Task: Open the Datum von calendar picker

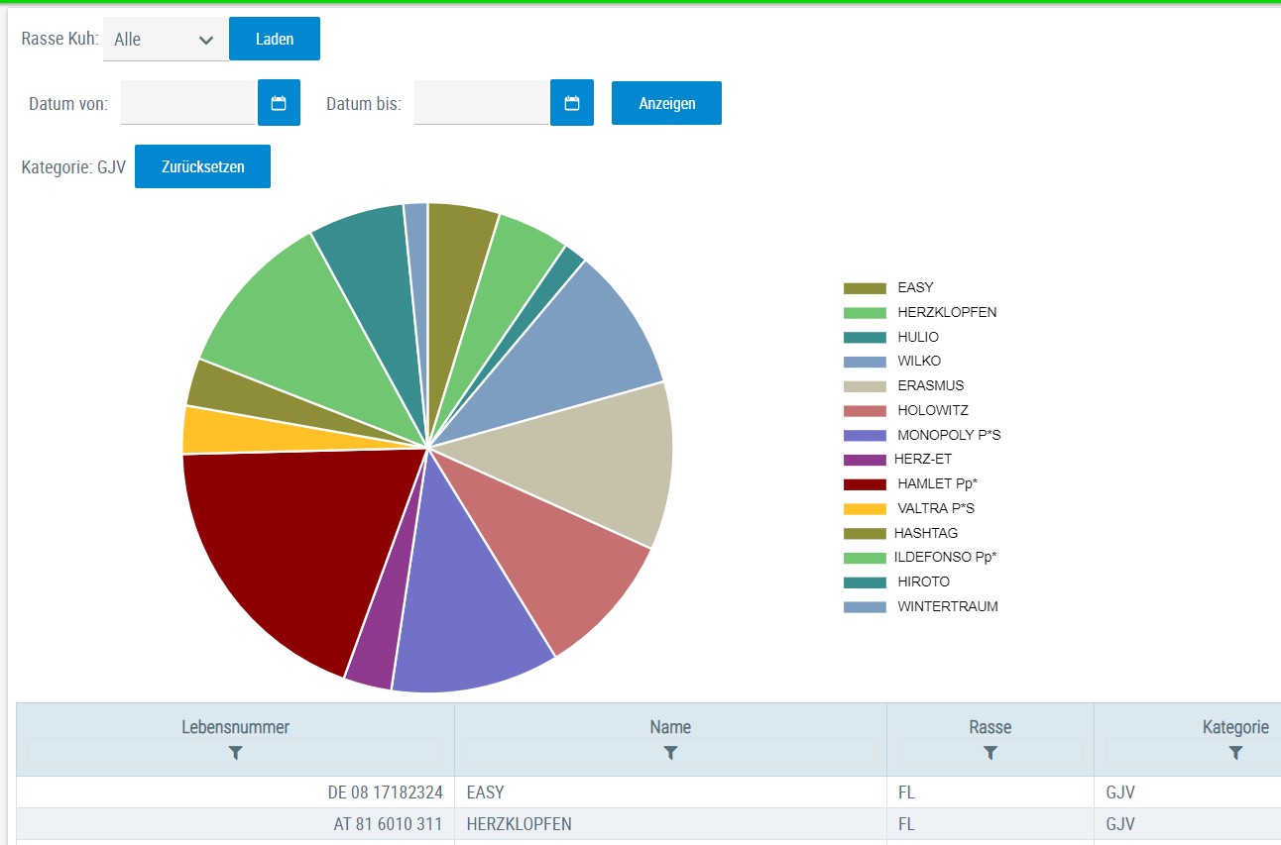Action: pyautogui.click(x=279, y=103)
